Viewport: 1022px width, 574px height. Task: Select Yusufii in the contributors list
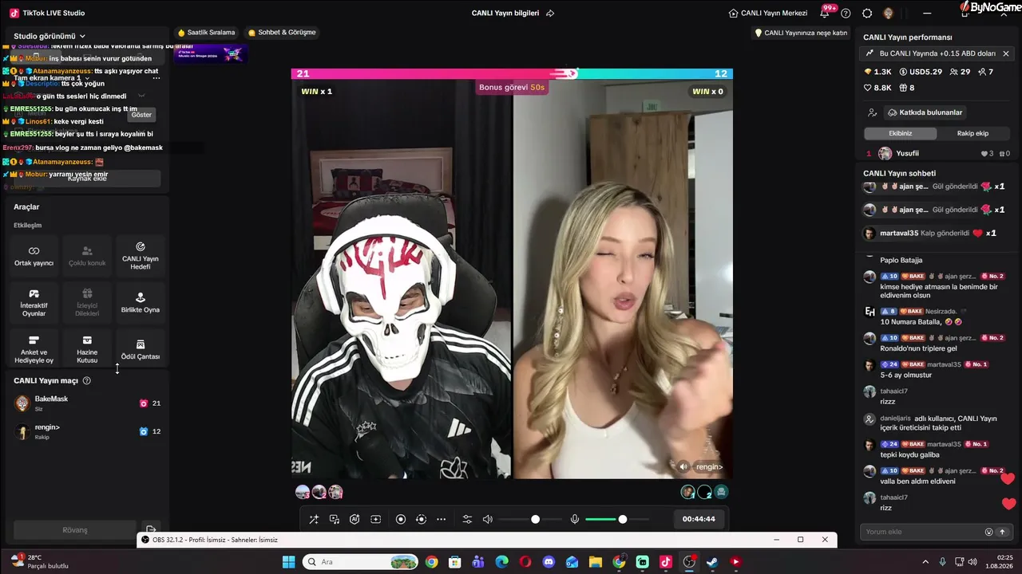click(x=938, y=153)
